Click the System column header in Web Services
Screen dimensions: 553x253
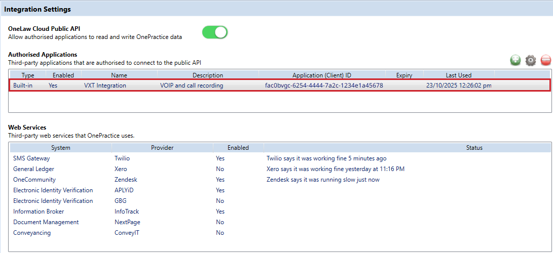coord(61,148)
